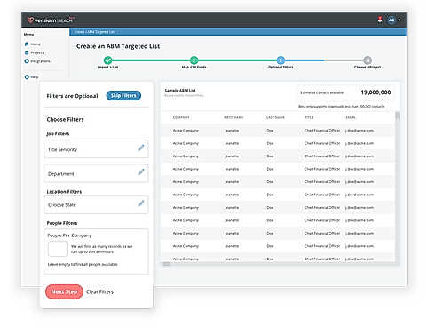Click the Versium Reach logo

point(51,20)
